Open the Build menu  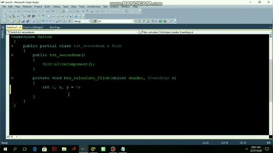click(47, 7)
